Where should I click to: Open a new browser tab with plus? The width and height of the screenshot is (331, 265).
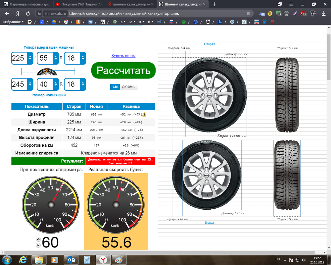pos(214,4)
